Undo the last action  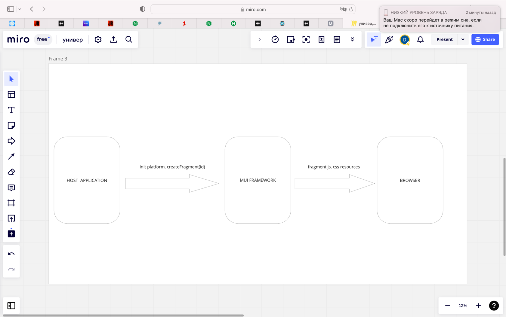click(11, 254)
